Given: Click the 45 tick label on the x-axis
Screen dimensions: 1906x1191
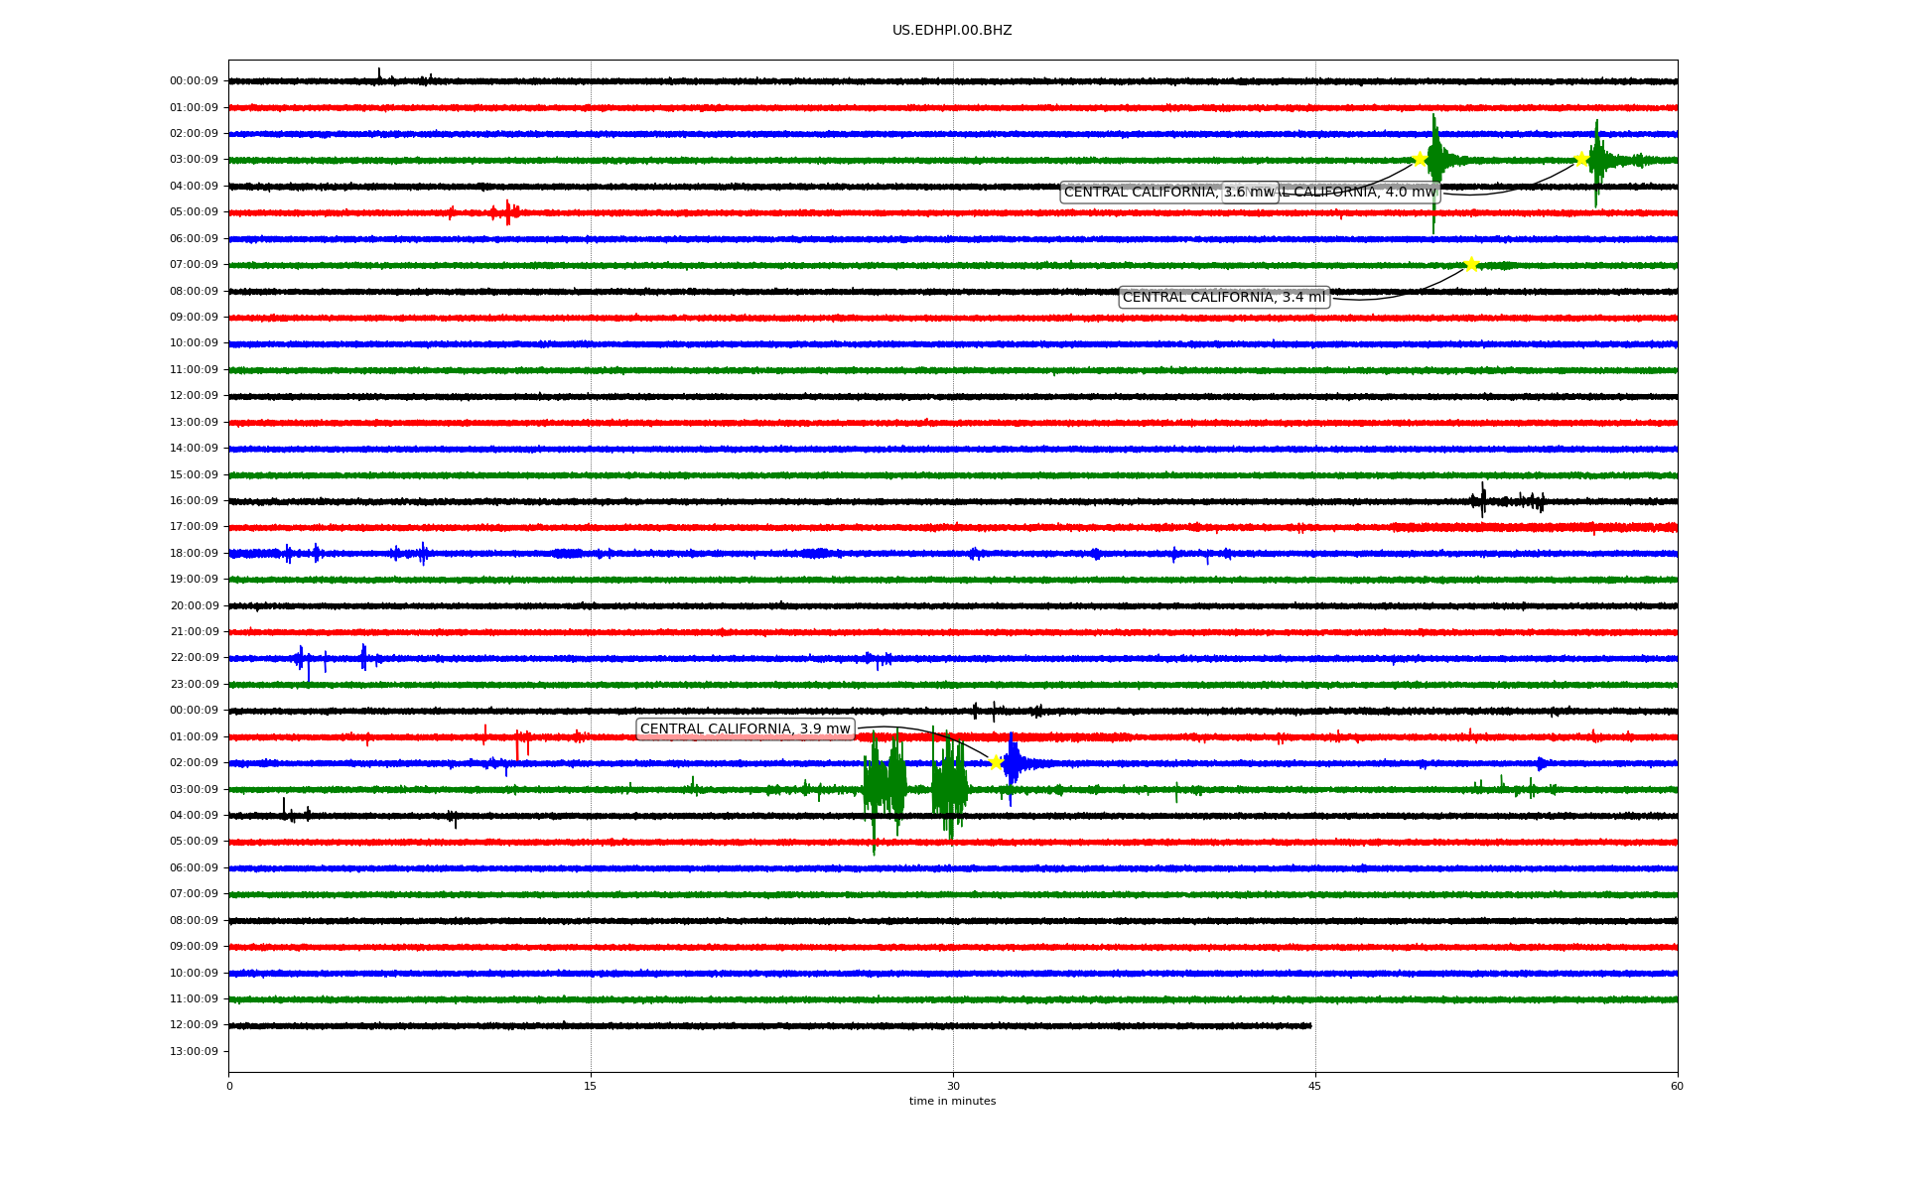Looking at the screenshot, I should tap(1314, 1086).
